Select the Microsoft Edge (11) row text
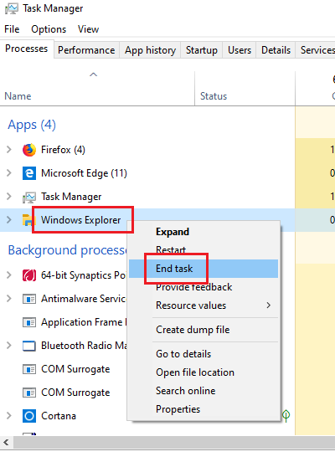The image size is (335, 462). coord(84,173)
